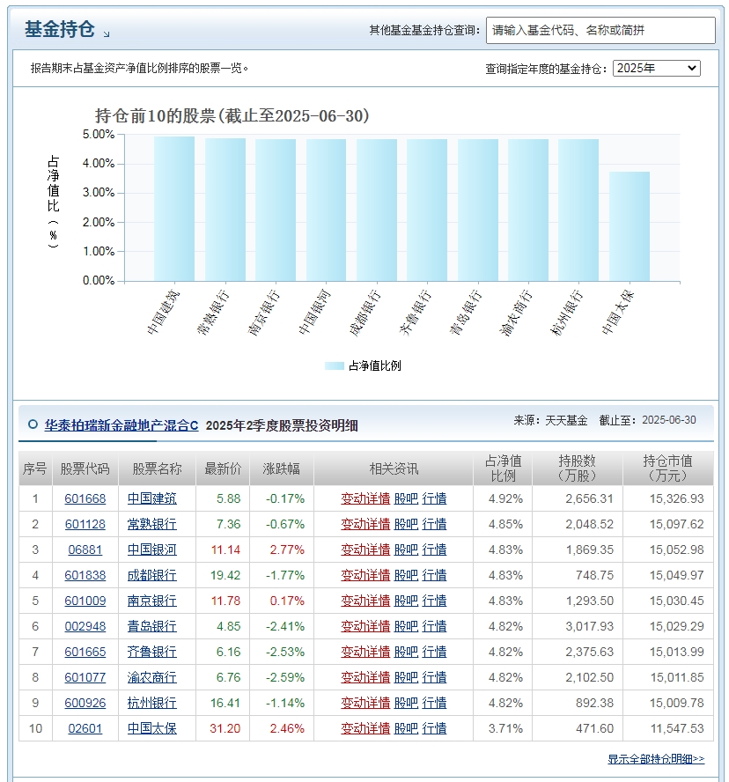Open 变动详情 for 常熟银行 row
This screenshot has height=782, width=729.
365,524
